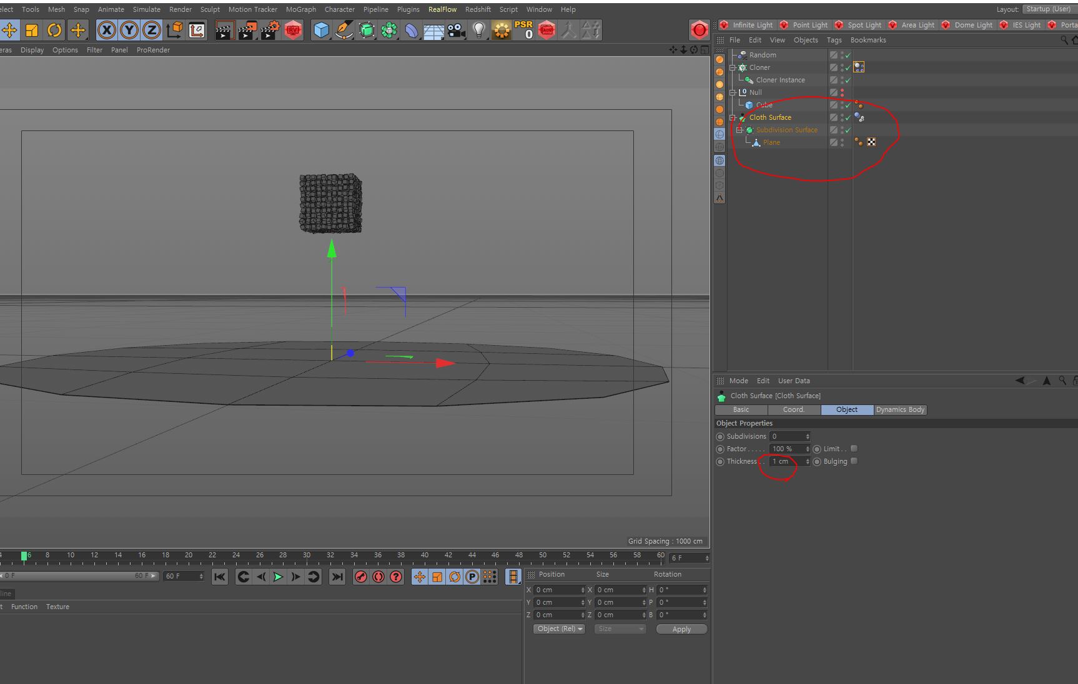The height and width of the screenshot is (684, 1078).
Task: Click the PSR 0 reset icon
Action: 524,30
